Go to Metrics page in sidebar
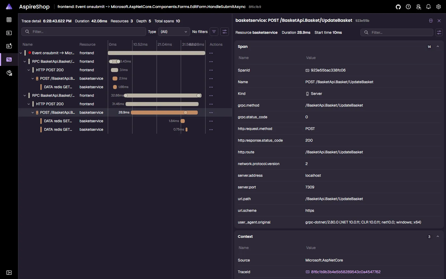 (9, 73)
